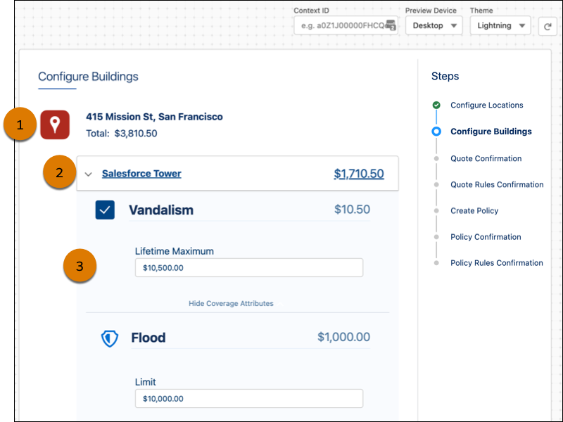
Task: Click the 415 Mission St, San Francisco address
Action: [154, 117]
